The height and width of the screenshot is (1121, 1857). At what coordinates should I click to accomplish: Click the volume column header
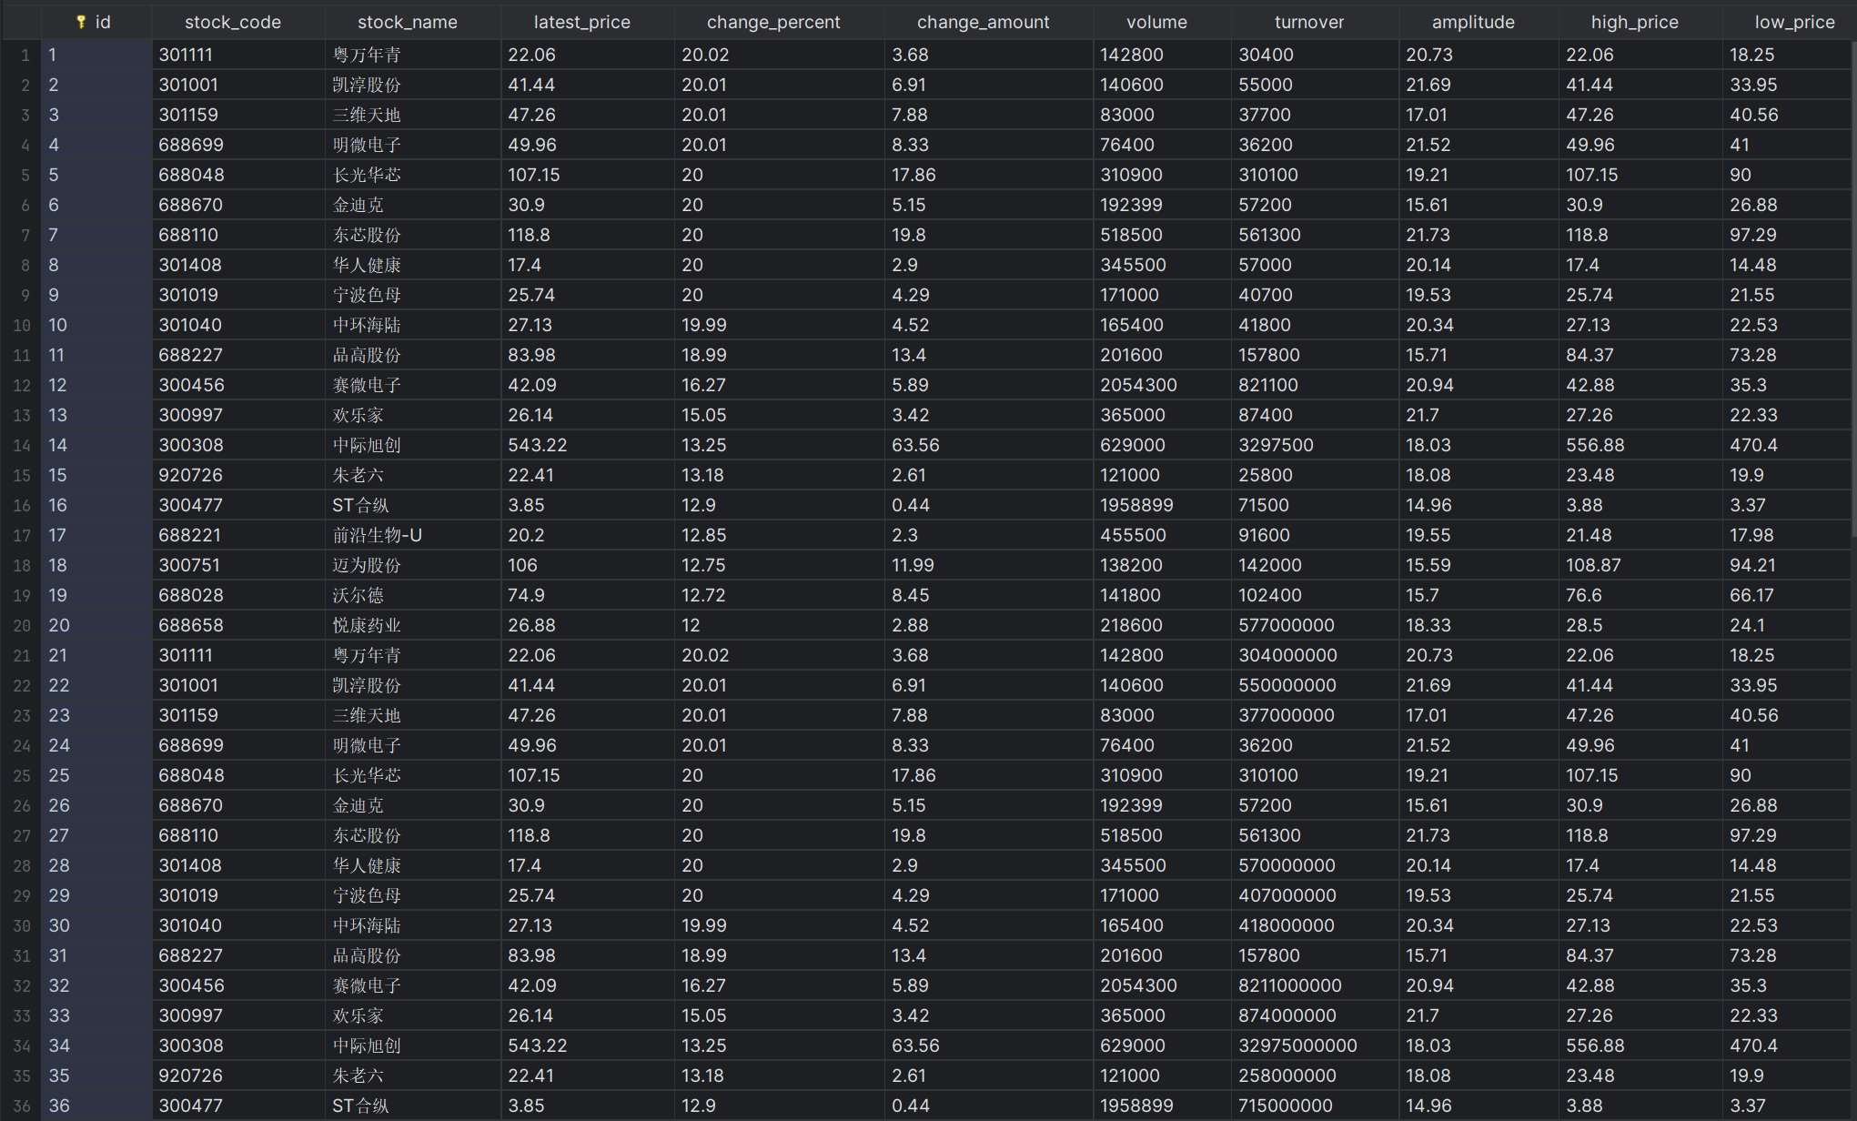coord(1156,22)
